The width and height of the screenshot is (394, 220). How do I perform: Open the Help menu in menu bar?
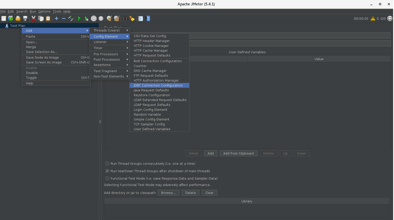(x=67, y=11)
